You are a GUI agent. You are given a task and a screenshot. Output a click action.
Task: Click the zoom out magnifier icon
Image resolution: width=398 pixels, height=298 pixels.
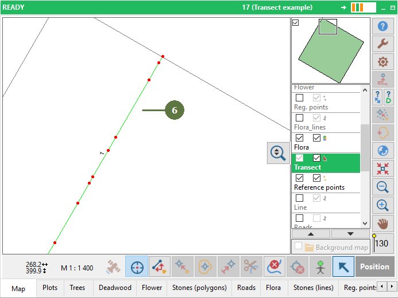[382, 187]
